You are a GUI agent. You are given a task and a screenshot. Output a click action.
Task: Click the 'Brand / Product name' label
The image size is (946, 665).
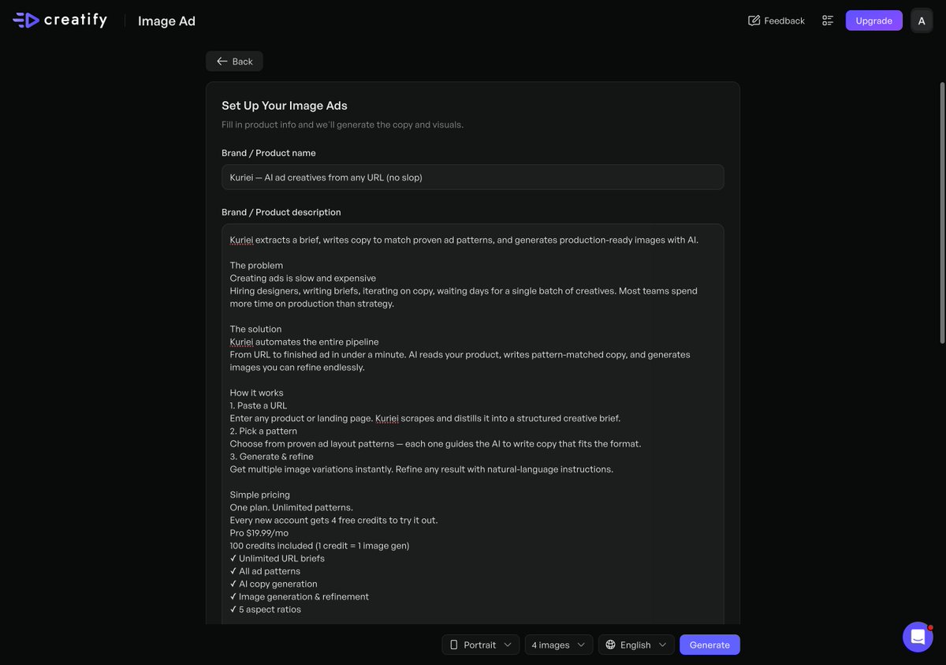pos(269,153)
